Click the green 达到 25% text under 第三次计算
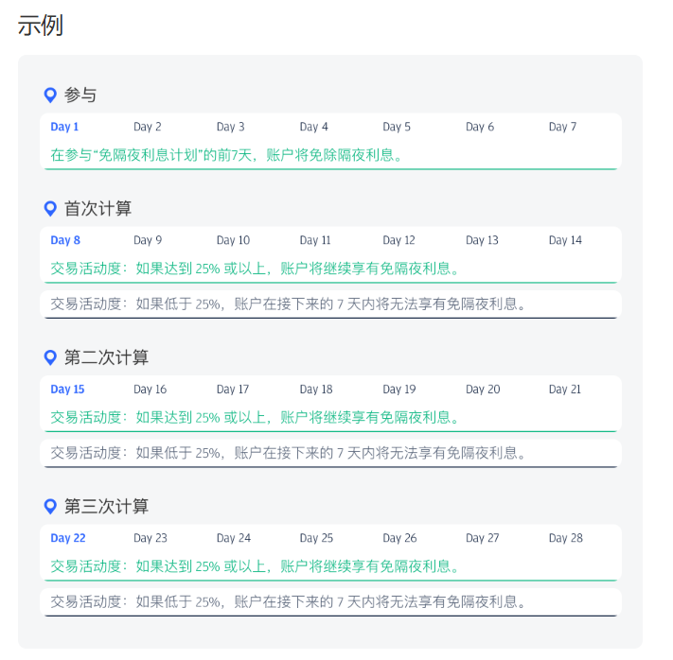 255,566
